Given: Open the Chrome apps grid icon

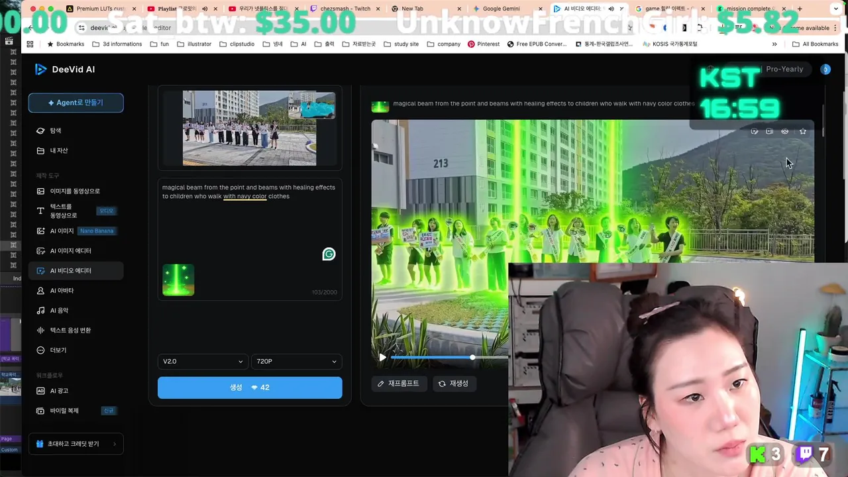Looking at the screenshot, I should click(x=30, y=44).
